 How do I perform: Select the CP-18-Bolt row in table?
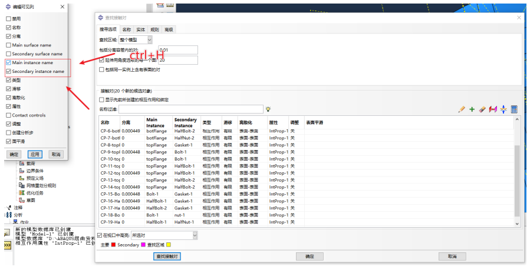click(306, 215)
